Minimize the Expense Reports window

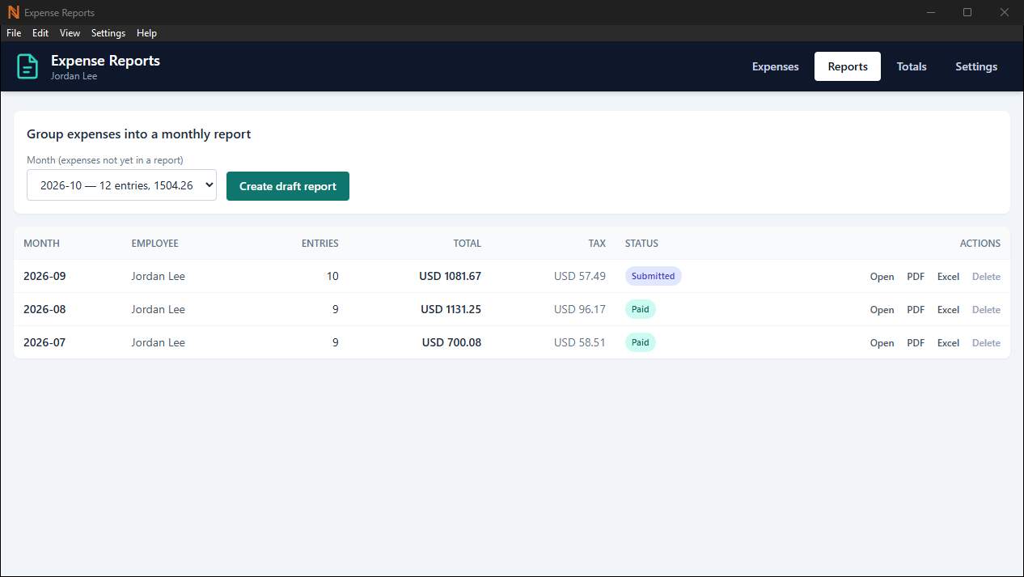coord(931,12)
